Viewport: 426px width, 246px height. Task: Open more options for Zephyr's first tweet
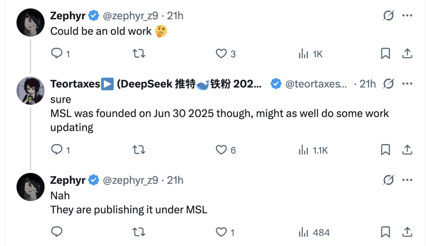point(407,15)
